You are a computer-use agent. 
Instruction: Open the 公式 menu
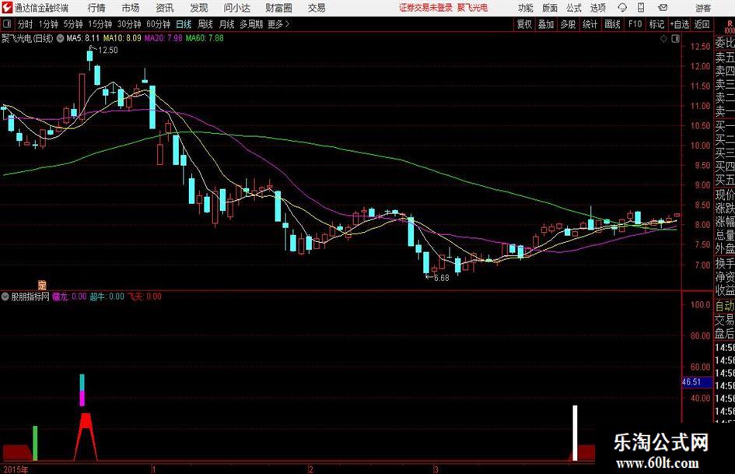coord(574,8)
